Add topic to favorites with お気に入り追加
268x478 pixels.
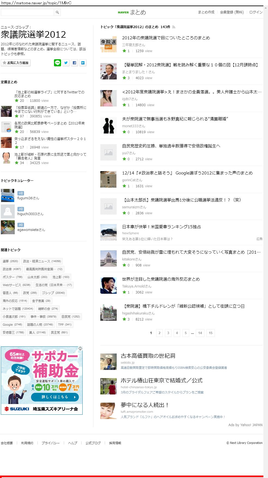pos(16,63)
